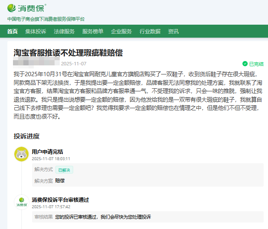
Task: Click the 消费保 platform avatar in timeline
Action: [x=22, y=202]
